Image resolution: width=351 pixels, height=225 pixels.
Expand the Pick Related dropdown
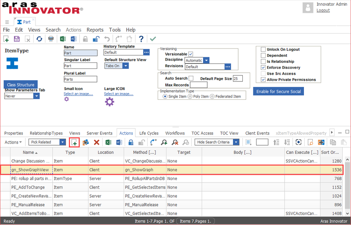tap(63, 142)
